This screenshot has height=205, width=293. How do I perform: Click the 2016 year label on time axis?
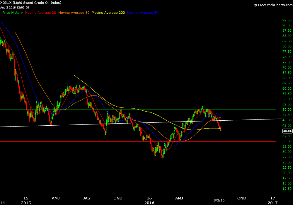tap(149, 203)
